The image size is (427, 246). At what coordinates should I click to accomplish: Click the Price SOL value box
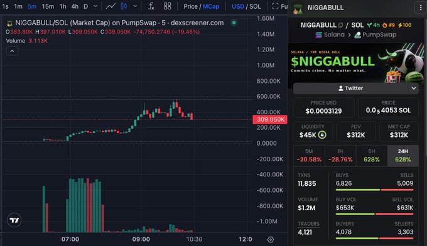click(388, 107)
